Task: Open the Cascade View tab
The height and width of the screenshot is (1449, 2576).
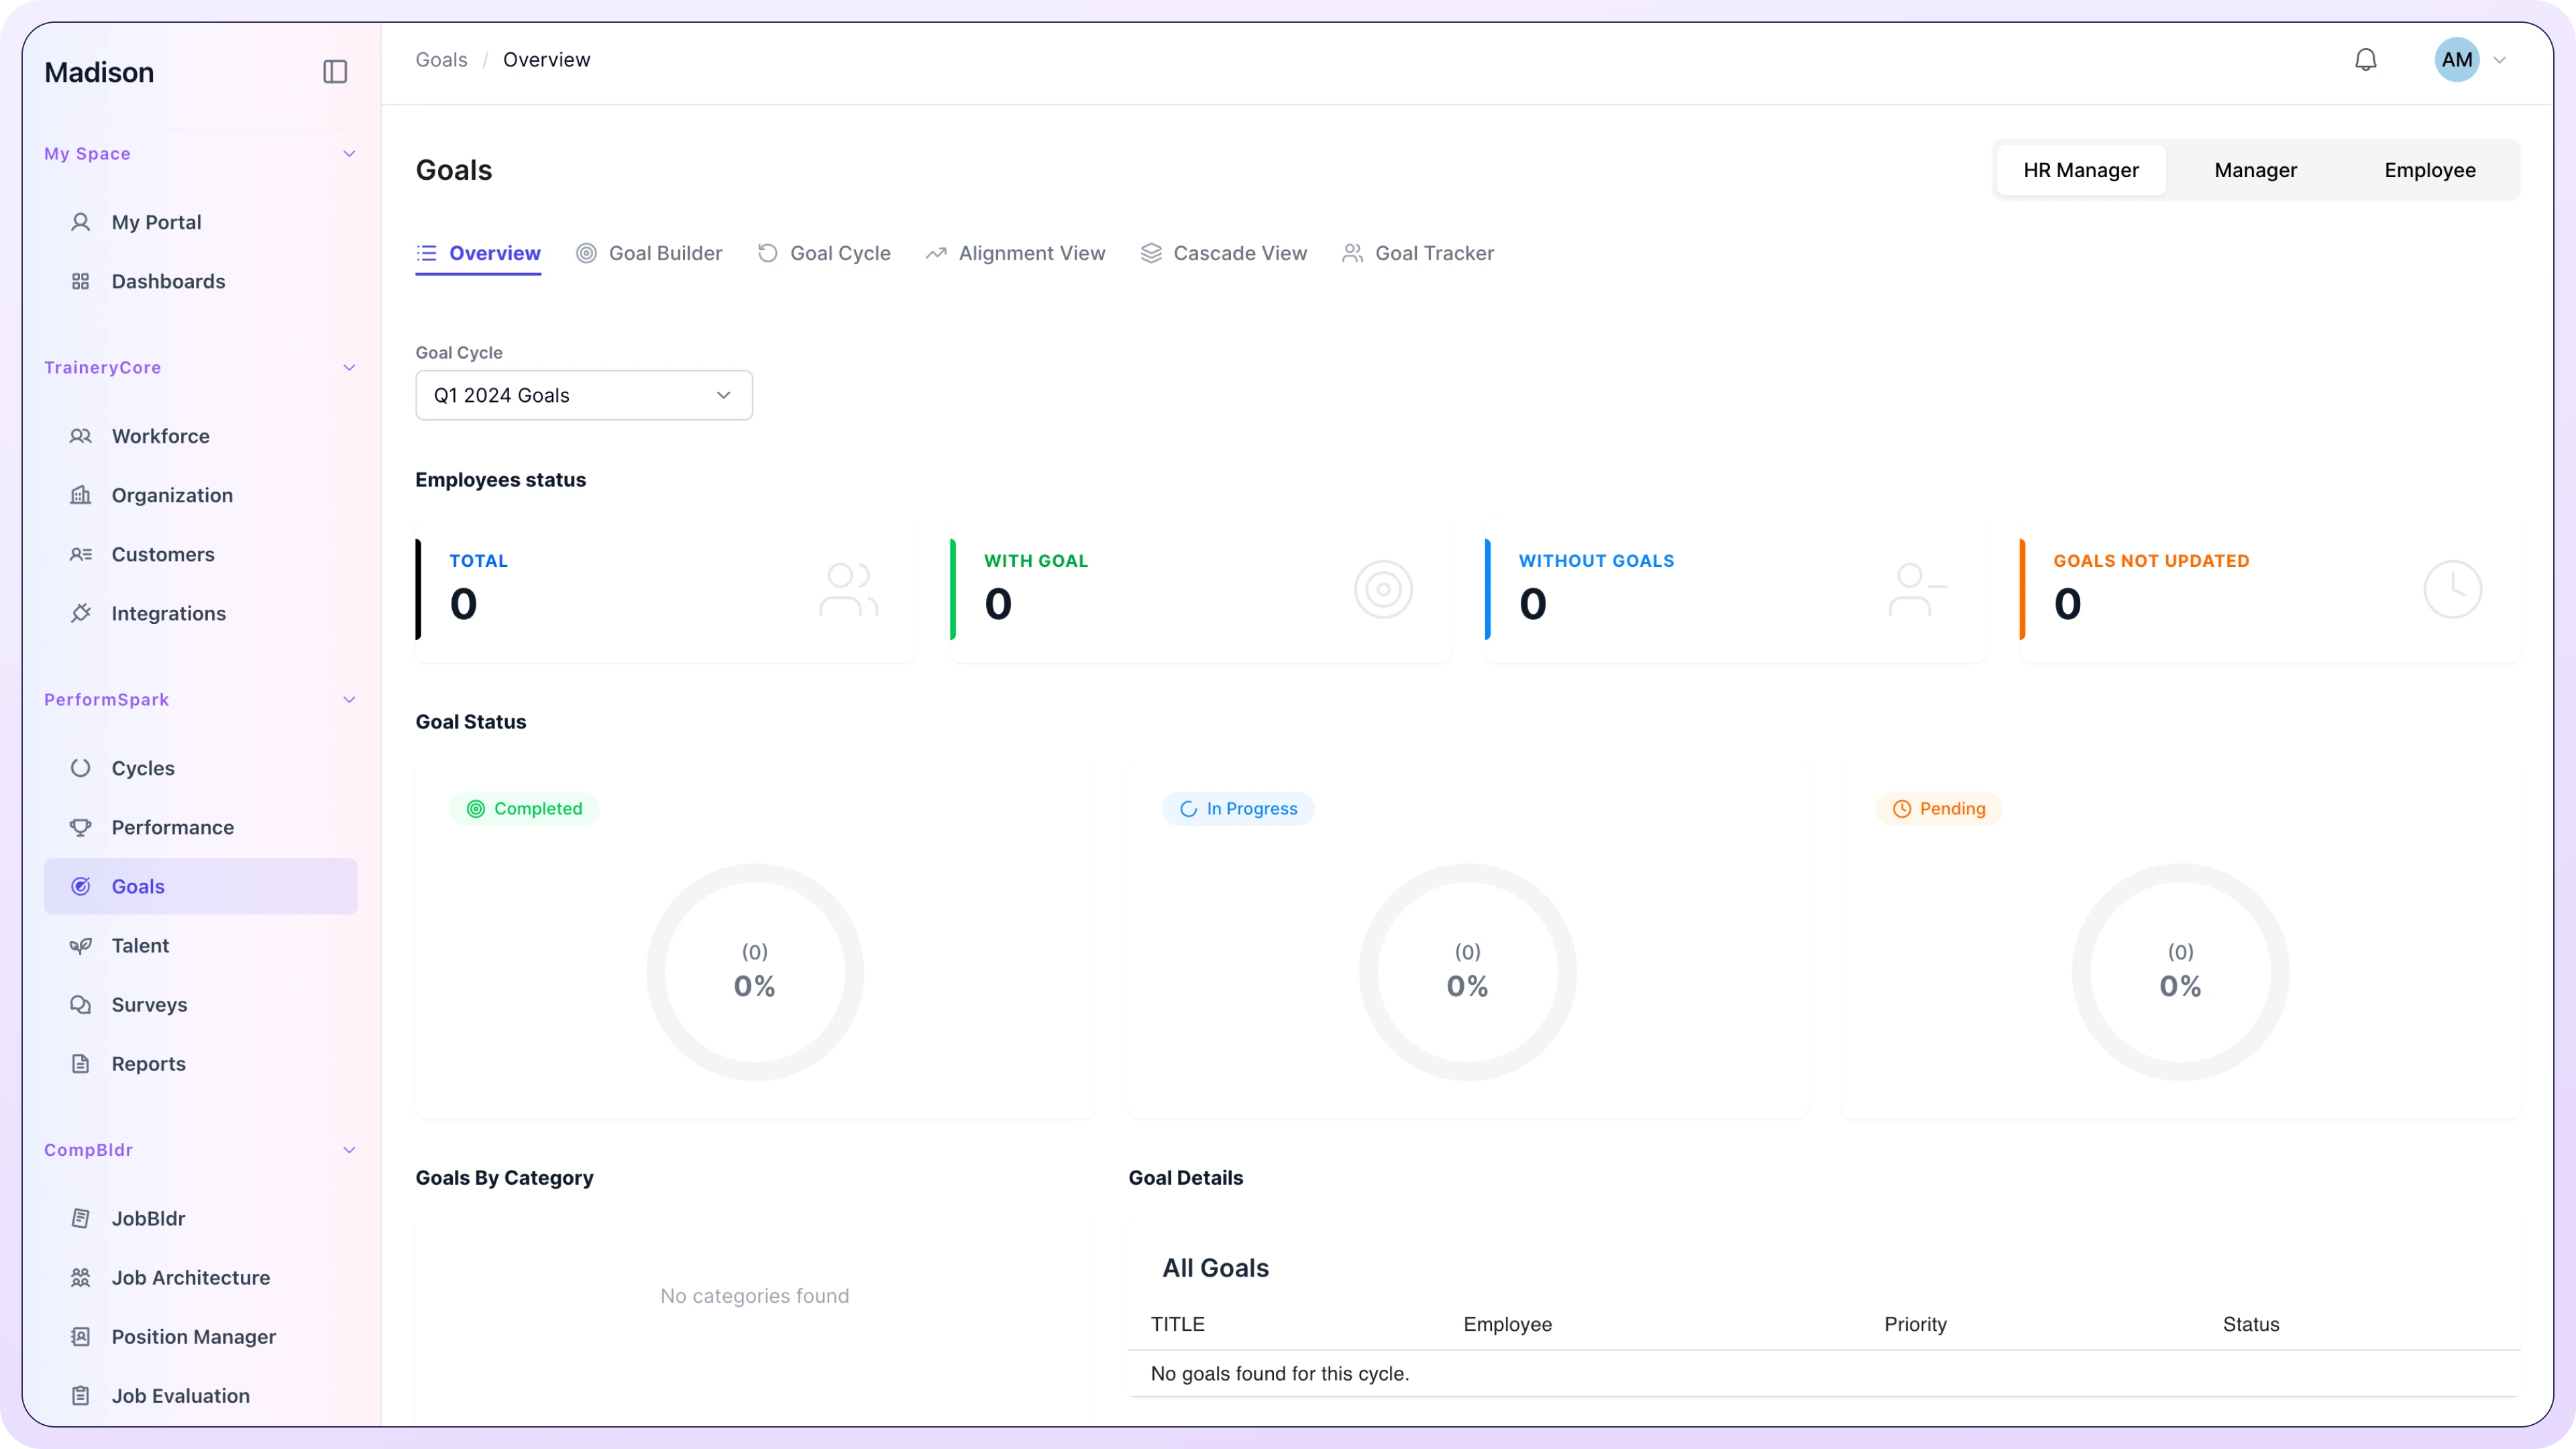Action: point(1223,253)
